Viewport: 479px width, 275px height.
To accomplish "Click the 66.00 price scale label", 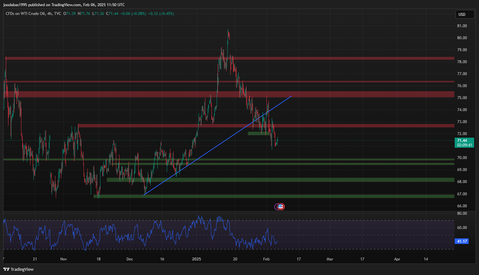I will 462,206.
